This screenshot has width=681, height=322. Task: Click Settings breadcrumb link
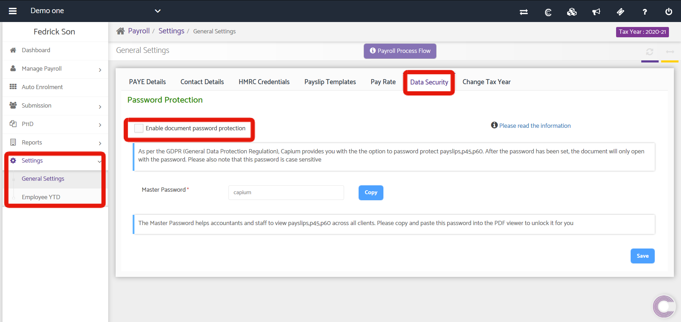coord(171,31)
